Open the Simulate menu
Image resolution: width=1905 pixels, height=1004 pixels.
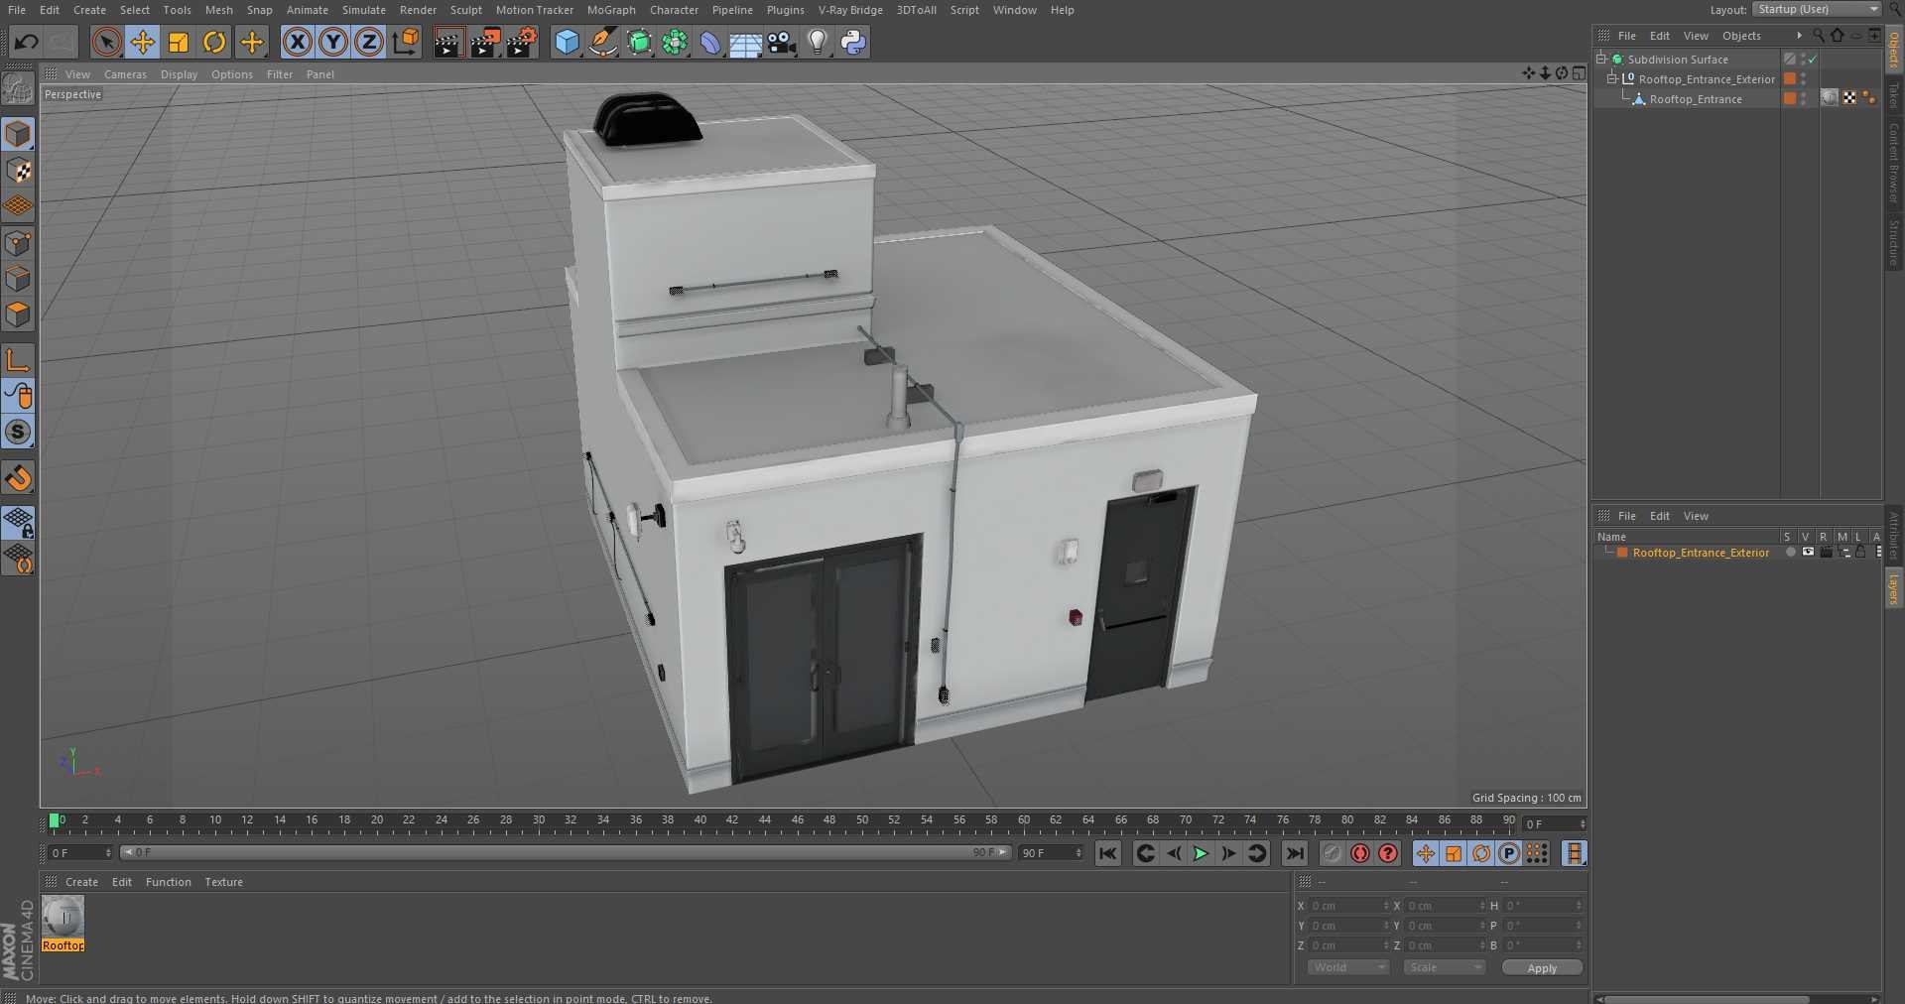tap(364, 10)
